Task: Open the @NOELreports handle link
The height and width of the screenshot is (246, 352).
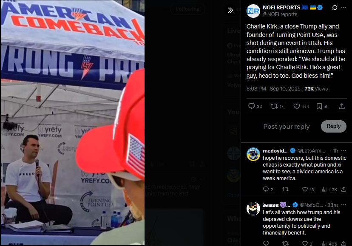Action: (x=280, y=14)
